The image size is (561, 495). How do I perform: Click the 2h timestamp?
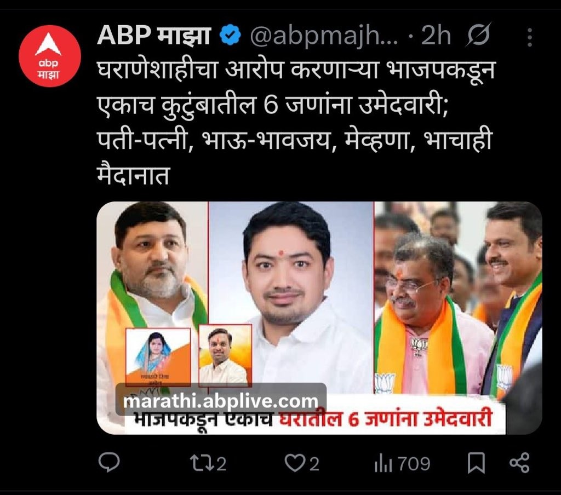[x=436, y=35]
